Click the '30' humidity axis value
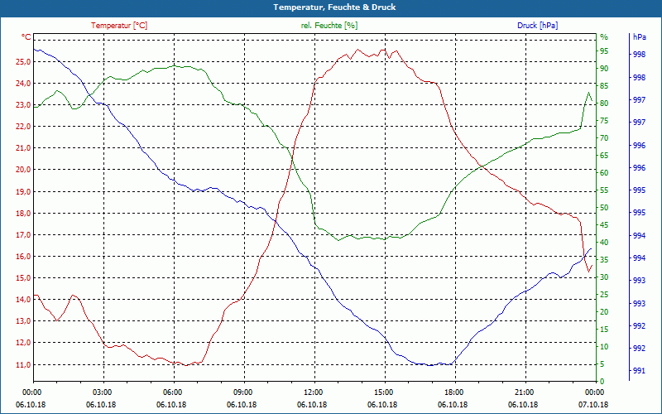Image resolution: width=662 pixels, height=414 pixels. pos(604,277)
